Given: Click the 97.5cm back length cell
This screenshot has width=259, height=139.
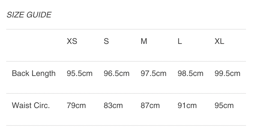Looking at the screenshot, I should click(153, 73).
